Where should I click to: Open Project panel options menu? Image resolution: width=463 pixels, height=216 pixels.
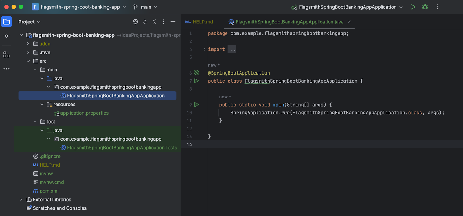(163, 22)
